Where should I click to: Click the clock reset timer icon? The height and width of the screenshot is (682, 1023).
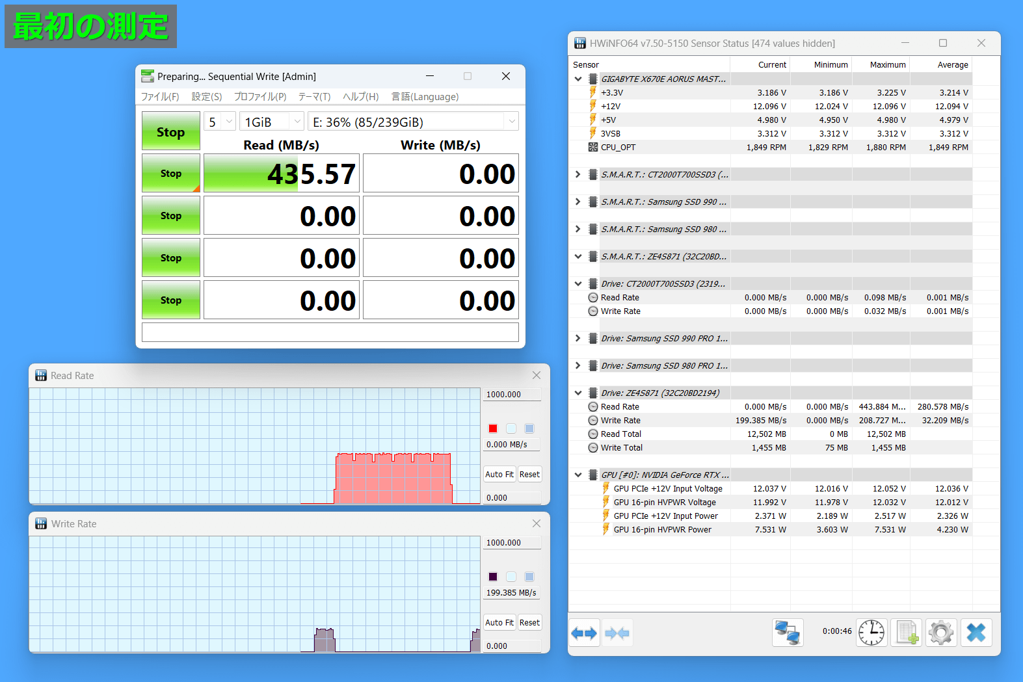click(871, 633)
